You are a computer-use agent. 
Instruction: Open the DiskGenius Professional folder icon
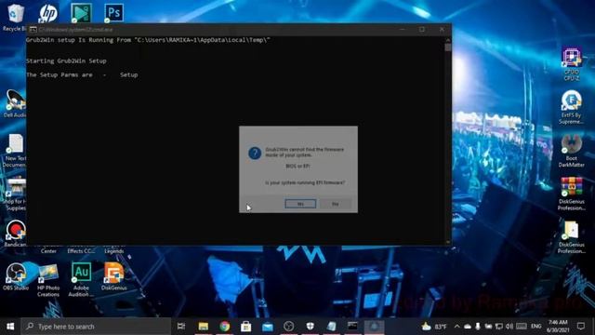click(572, 237)
